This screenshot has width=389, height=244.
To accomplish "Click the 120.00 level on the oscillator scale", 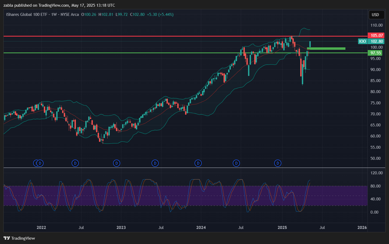I will coord(376,173).
